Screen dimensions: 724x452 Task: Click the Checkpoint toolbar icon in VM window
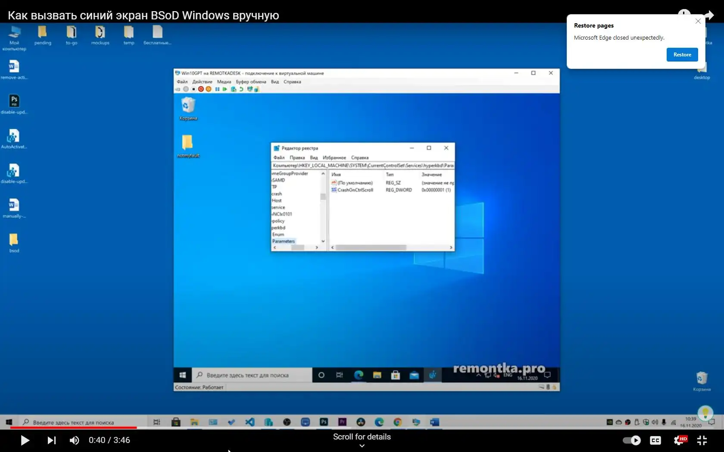233,89
